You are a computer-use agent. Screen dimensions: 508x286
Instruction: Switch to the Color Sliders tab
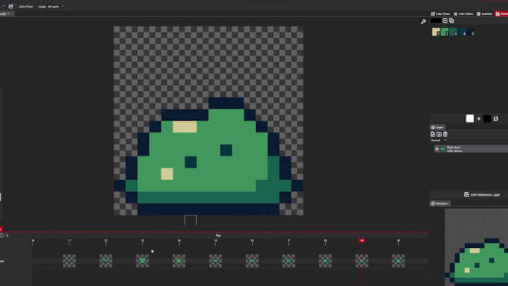click(x=464, y=14)
